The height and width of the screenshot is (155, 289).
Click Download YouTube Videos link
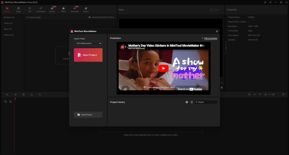[101, 17]
